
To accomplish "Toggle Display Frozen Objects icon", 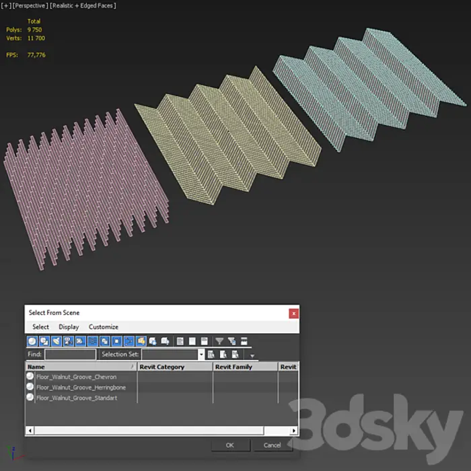I will click(153, 341).
